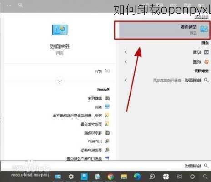211x182 pixels.
Task: Open the blue mail-style app on taskbar
Action: (58, 177)
